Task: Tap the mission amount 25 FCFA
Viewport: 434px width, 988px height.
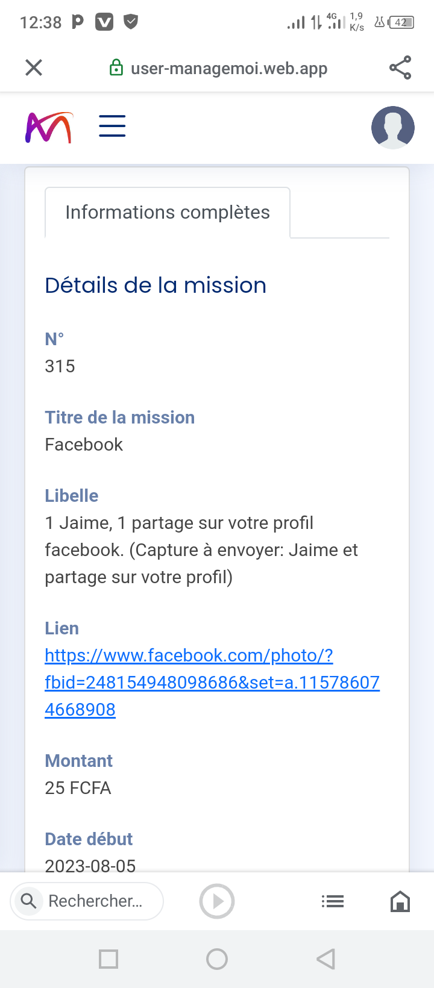Action: coord(78,788)
